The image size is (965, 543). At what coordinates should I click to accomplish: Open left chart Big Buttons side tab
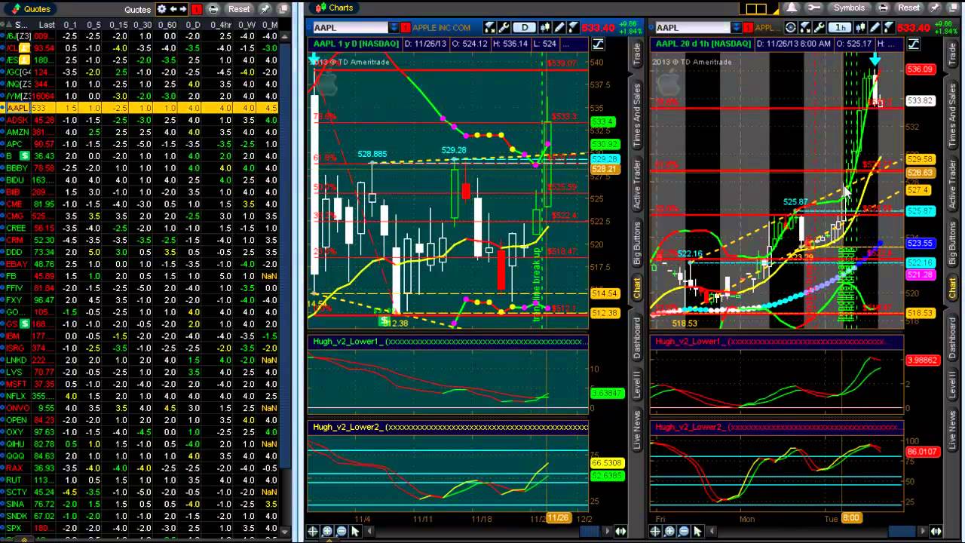(x=637, y=244)
